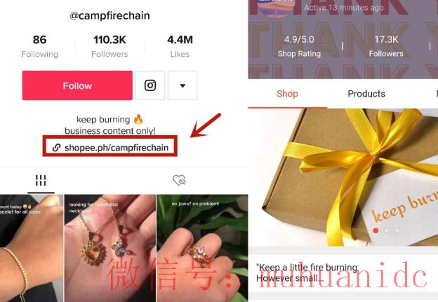Open the Instagram profile link icon
Image resolution: width=438 pixels, height=302 pixels.
click(150, 85)
